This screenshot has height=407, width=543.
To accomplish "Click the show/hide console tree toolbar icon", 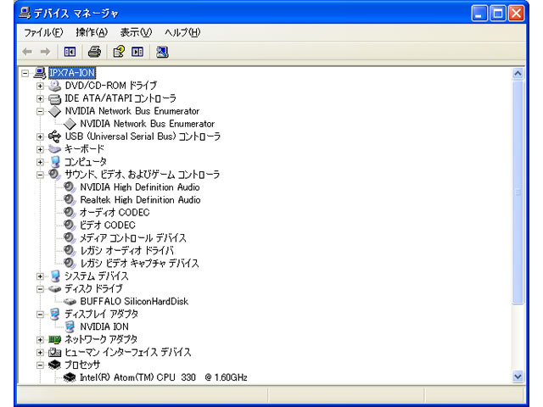I will (70, 52).
